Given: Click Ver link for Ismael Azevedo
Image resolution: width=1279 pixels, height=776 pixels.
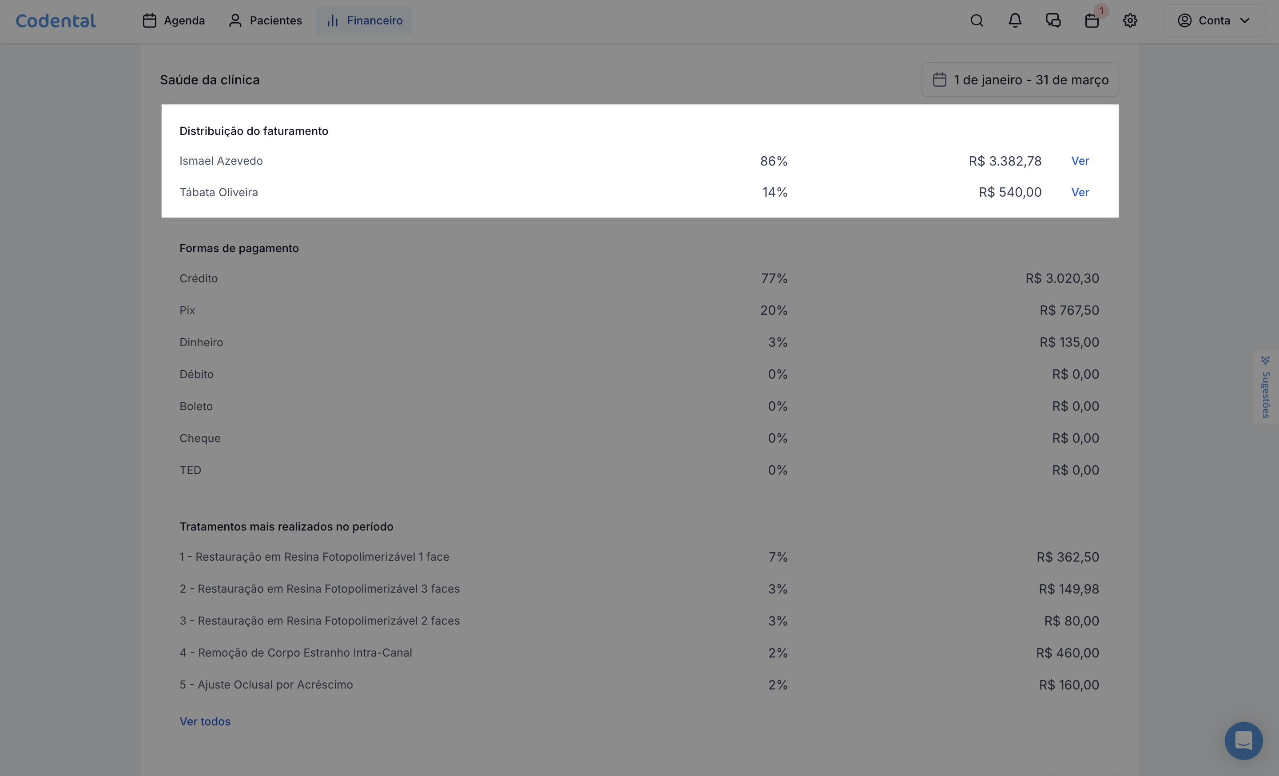Looking at the screenshot, I should (x=1080, y=161).
